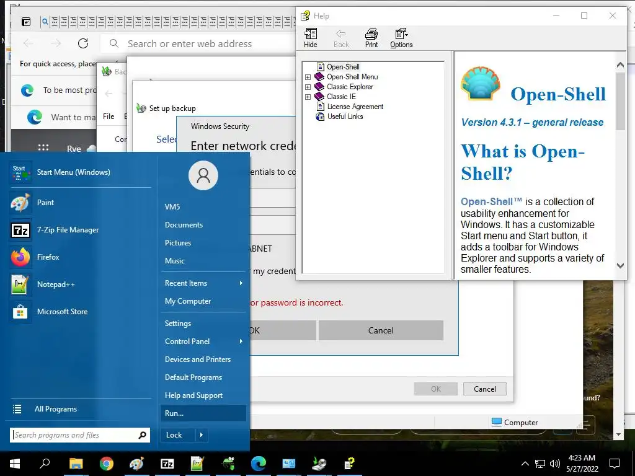Open File Explorer from taskbar
The width and height of the screenshot is (635, 476).
coord(76,464)
